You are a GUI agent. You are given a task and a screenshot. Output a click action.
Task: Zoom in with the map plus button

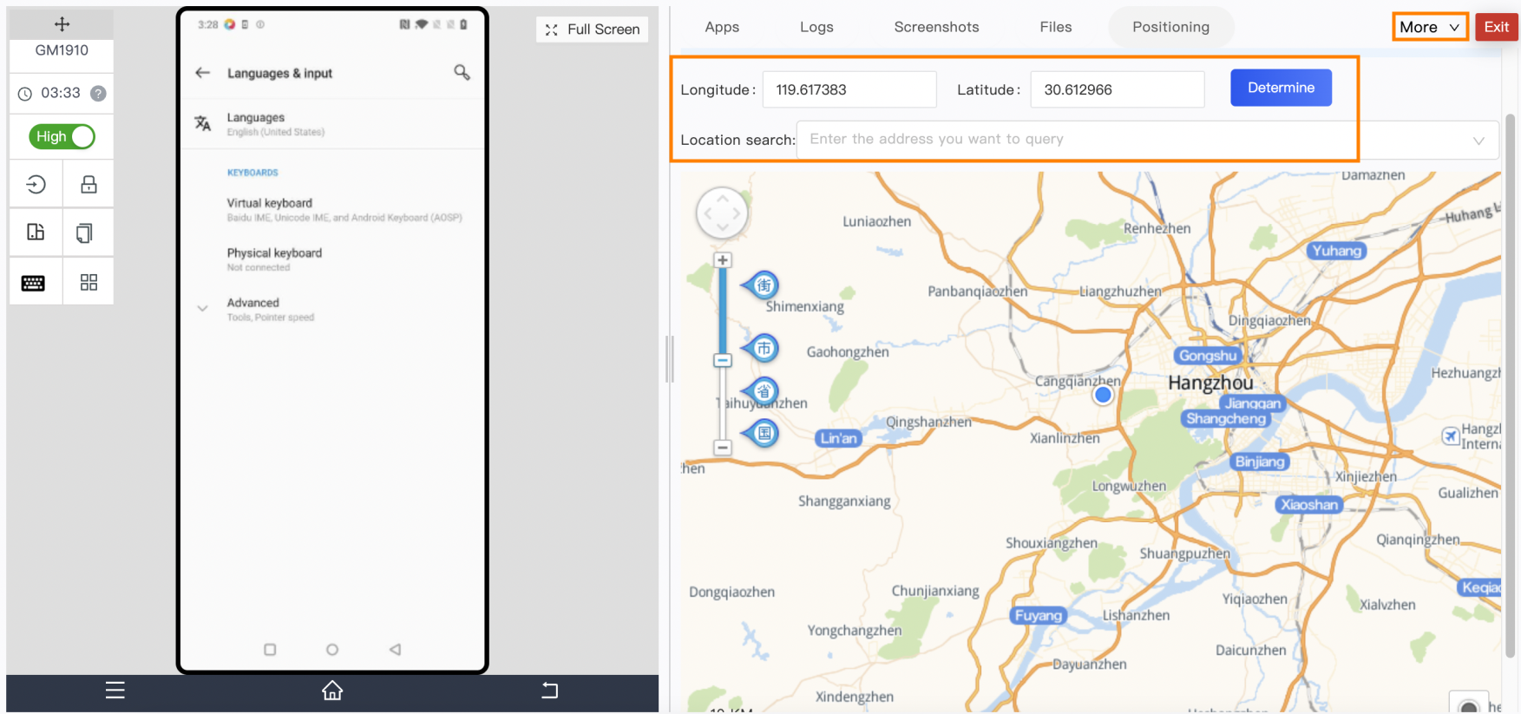(x=722, y=260)
